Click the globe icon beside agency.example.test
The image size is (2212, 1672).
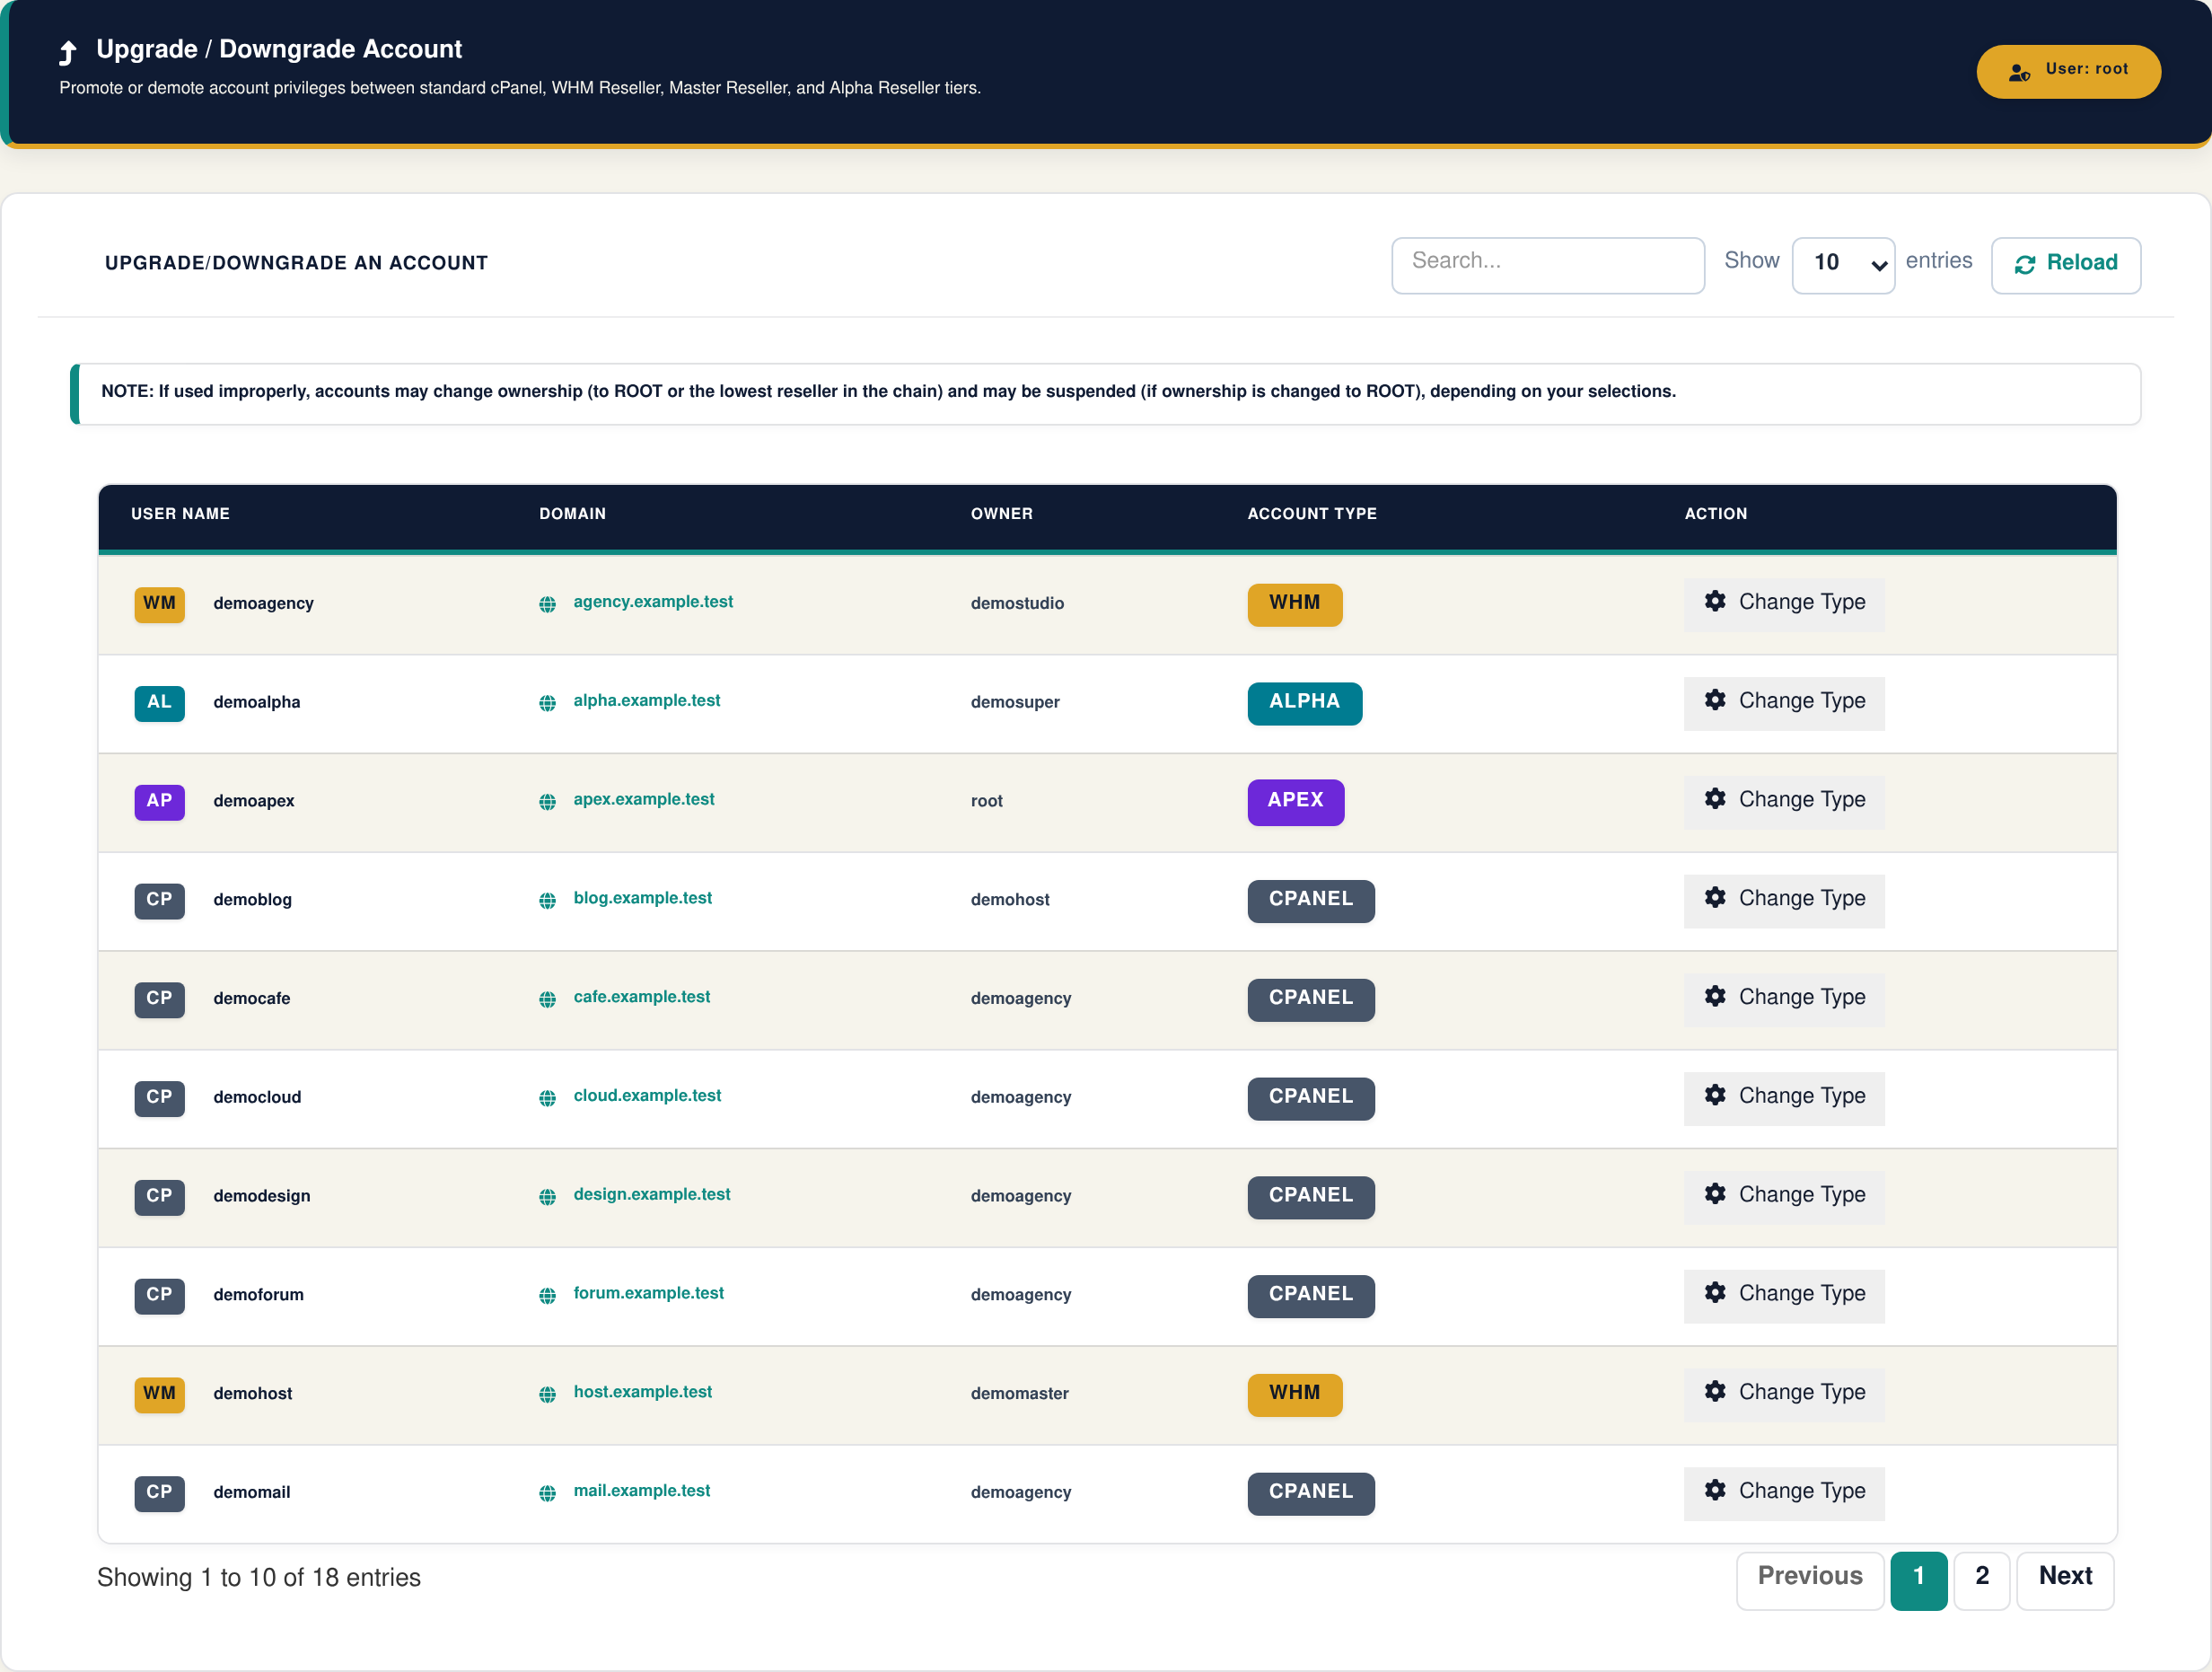[547, 604]
